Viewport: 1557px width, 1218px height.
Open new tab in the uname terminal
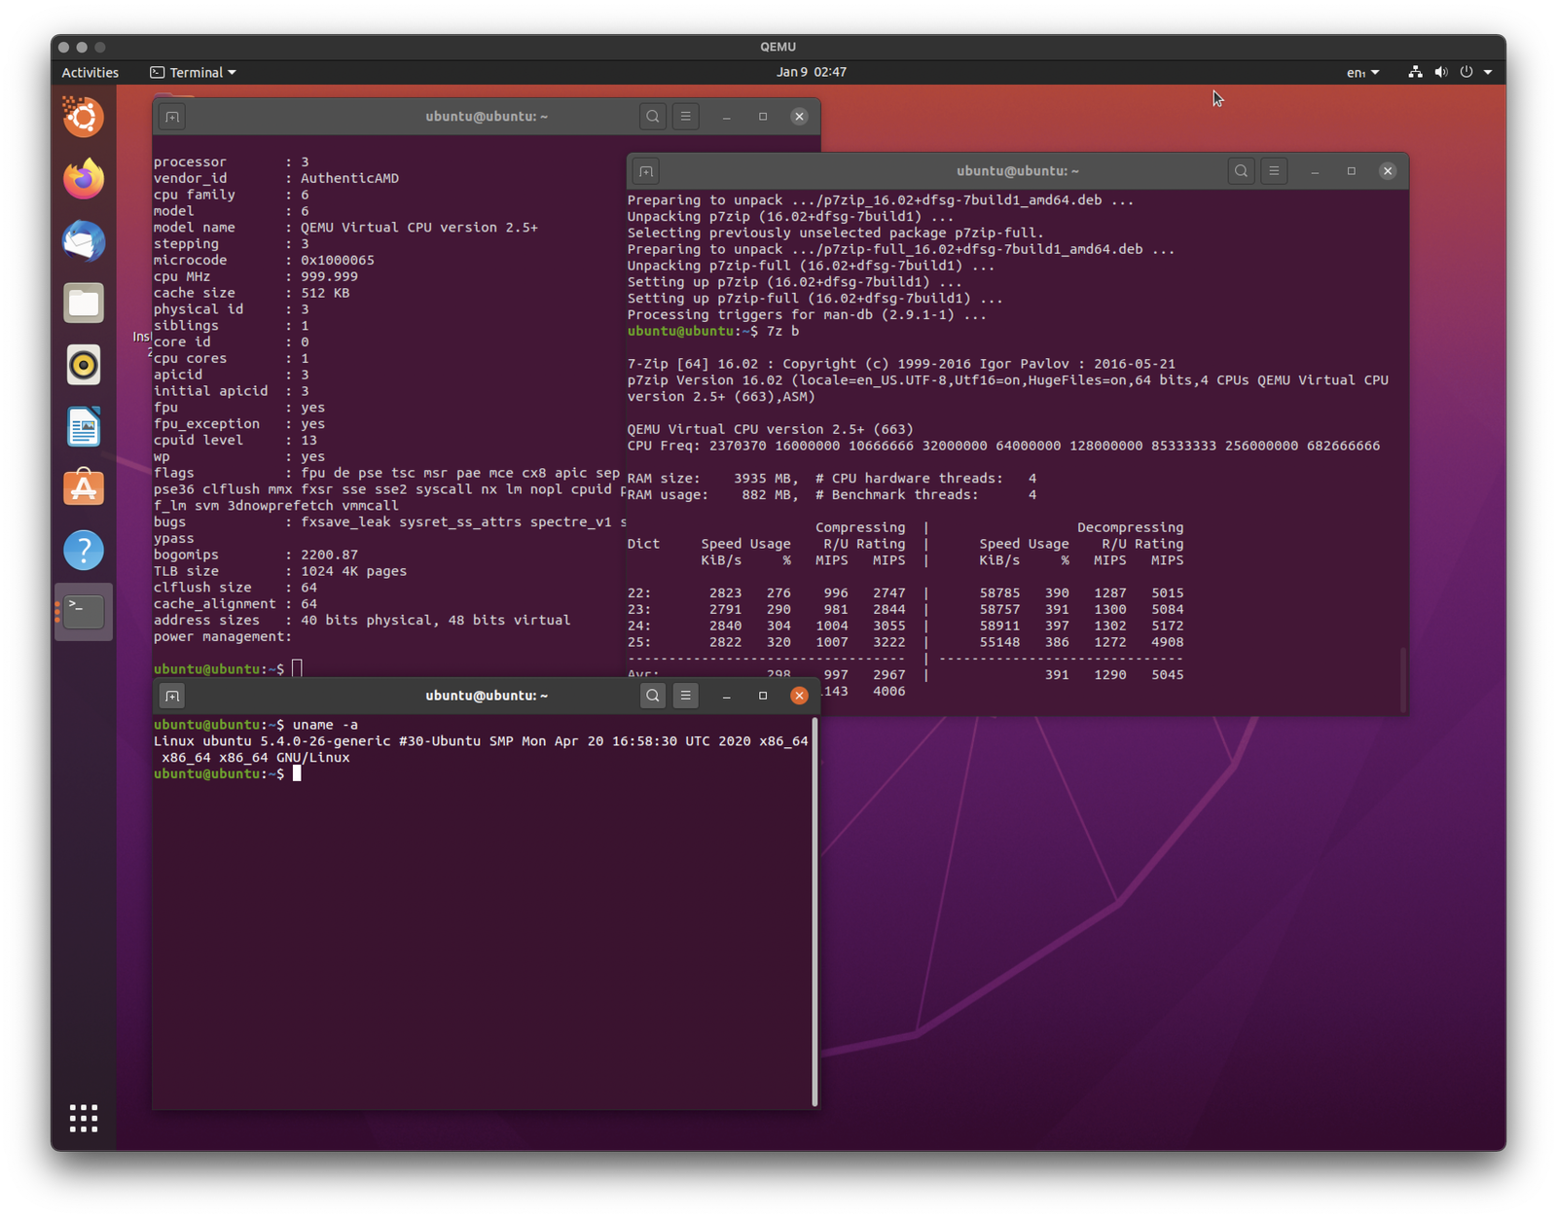click(172, 696)
